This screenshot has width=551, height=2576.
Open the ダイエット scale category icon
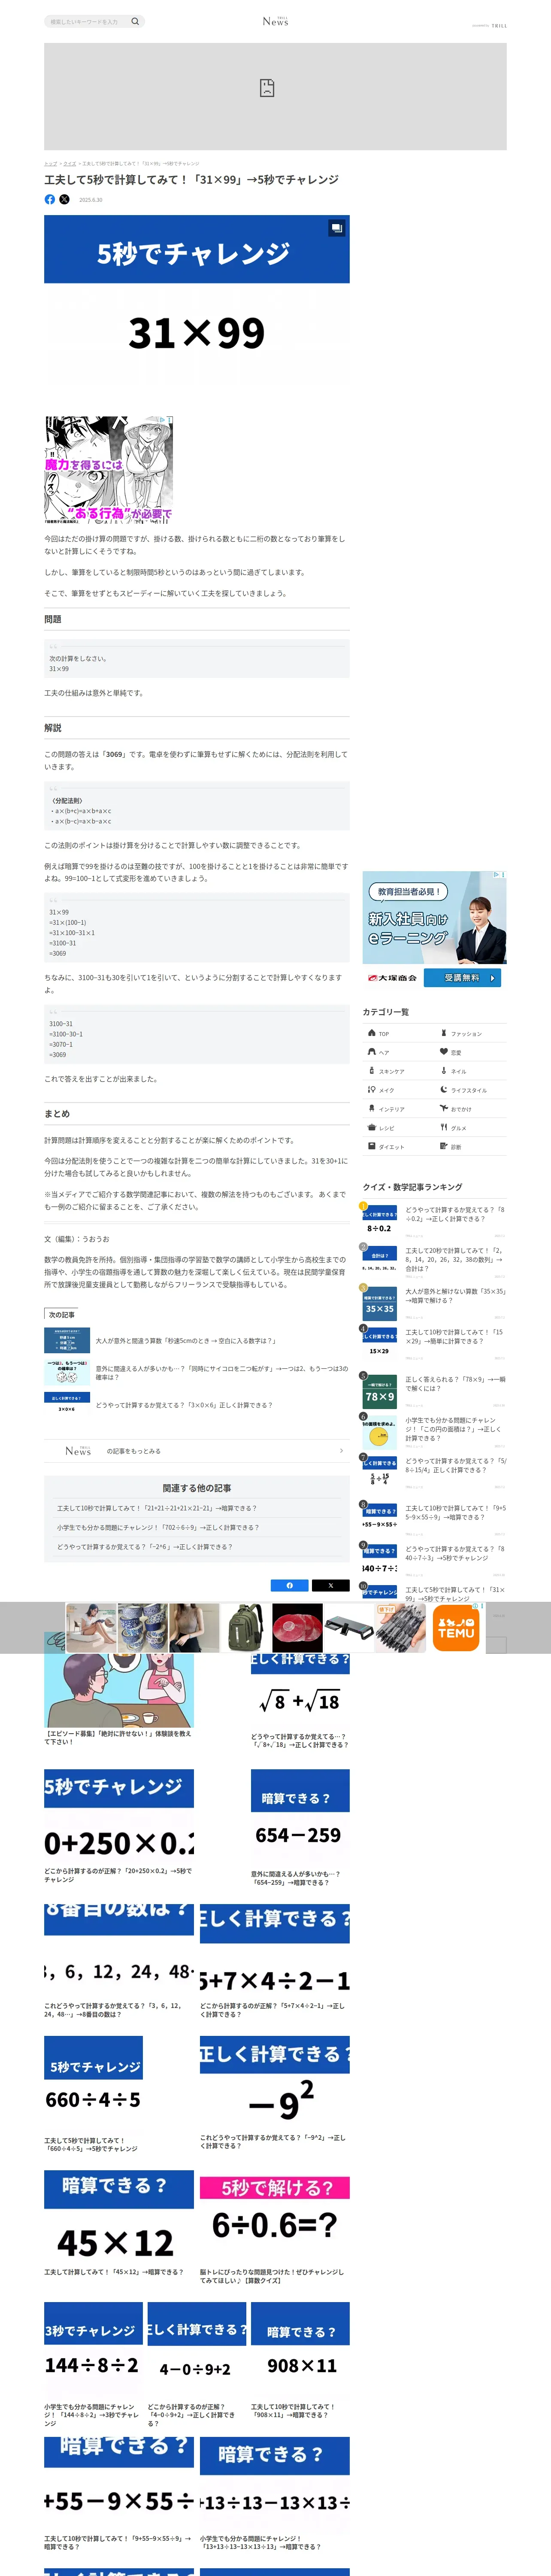[372, 1146]
